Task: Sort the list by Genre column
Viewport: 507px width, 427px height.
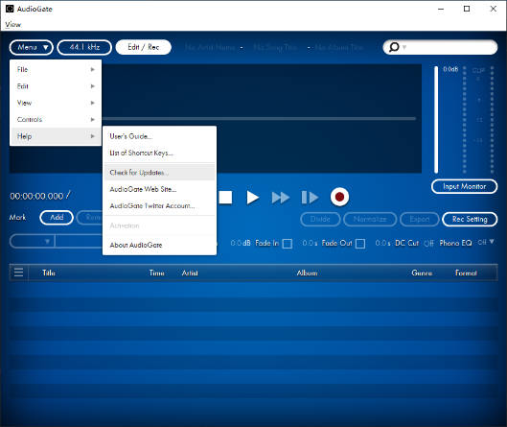Action: coord(422,273)
